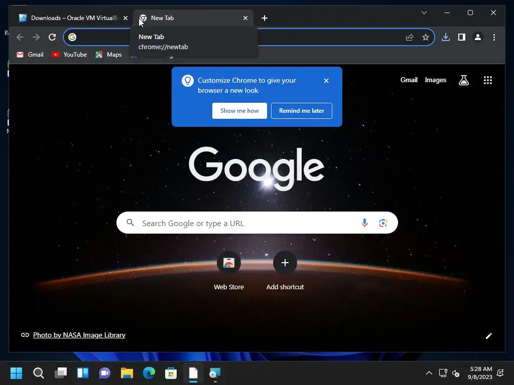
Task: Open the Chrome three-dot menu
Action: point(494,37)
